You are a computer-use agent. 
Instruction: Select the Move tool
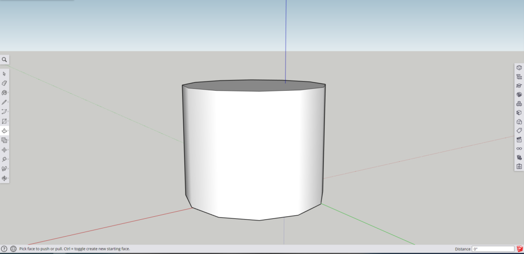4,150
